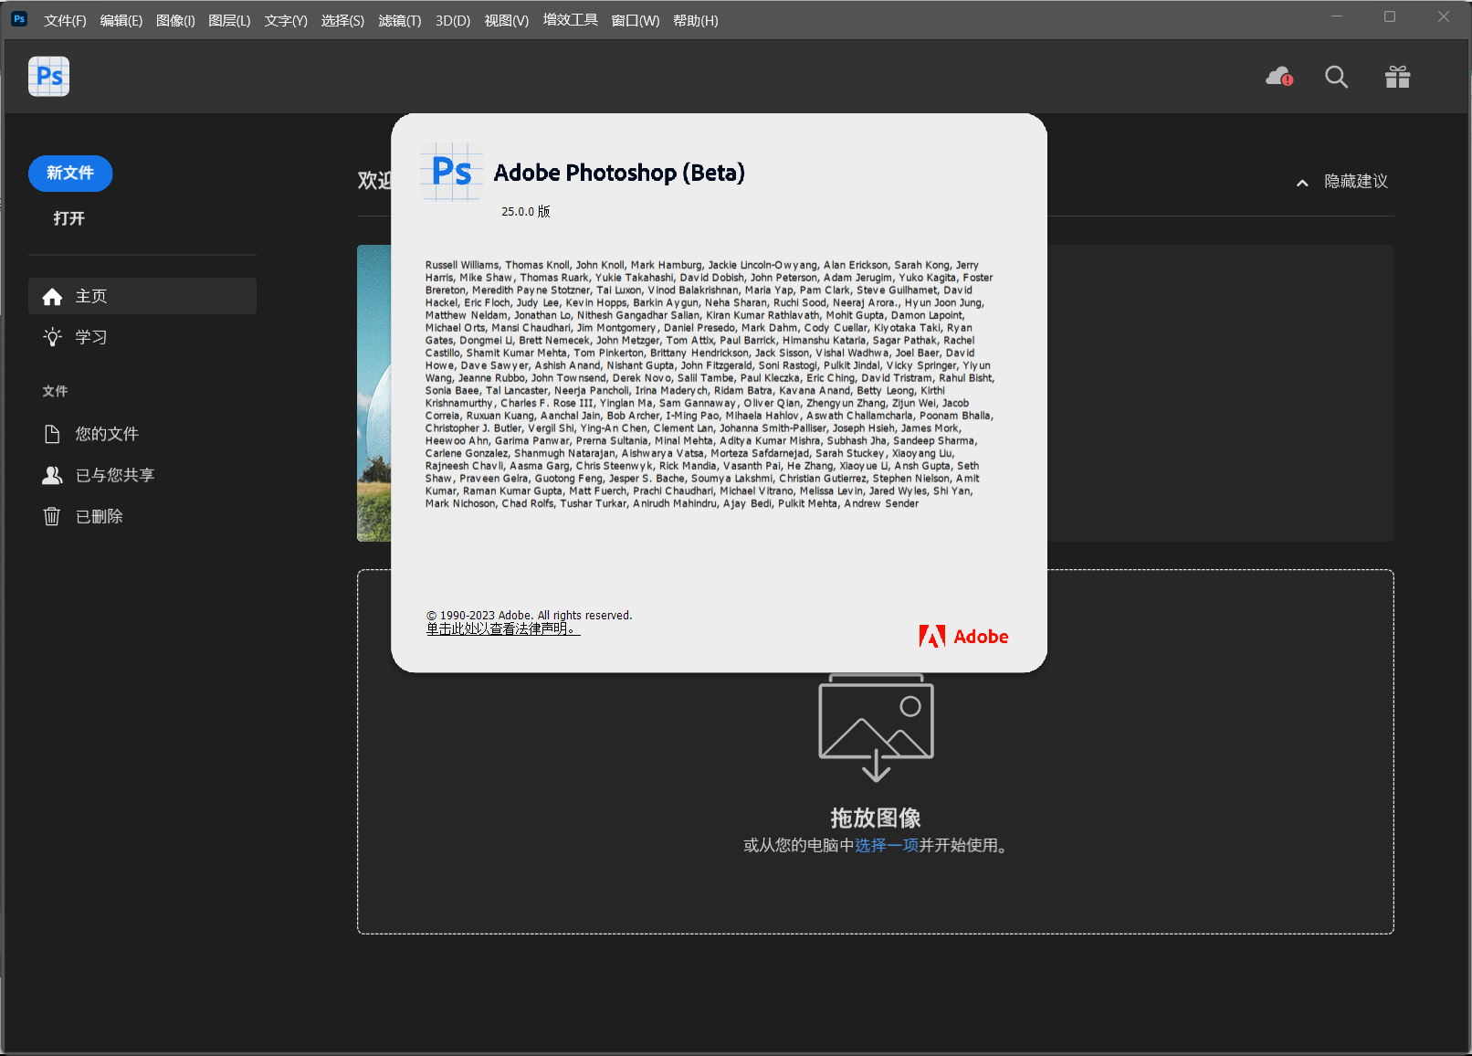Select 主页 home in the sidebar

pos(90,296)
